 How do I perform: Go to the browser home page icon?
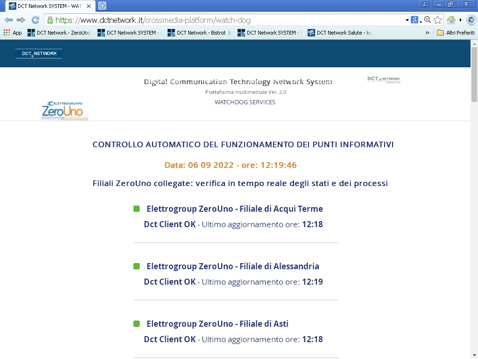pos(451,20)
